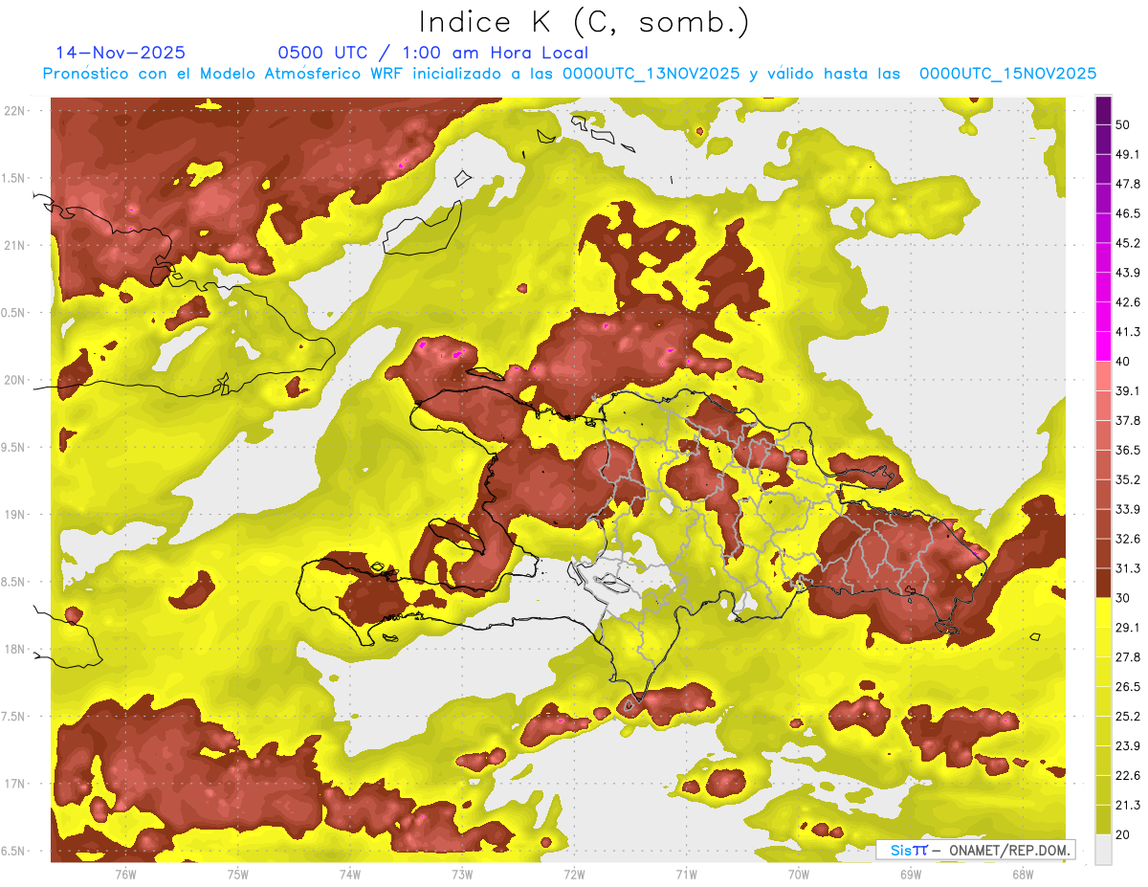Viewport: 1148px width, 887px height.
Task: Click the '40' colorbar value
Action: (1124, 362)
